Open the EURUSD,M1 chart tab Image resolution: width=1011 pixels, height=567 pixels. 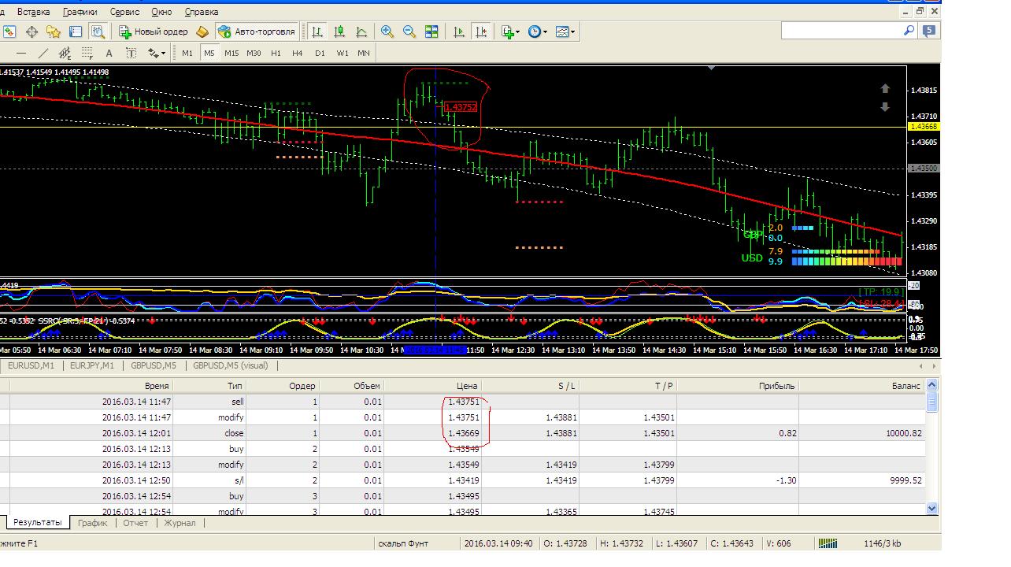[x=31, y=365]
